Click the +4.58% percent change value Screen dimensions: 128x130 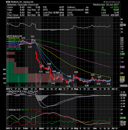point(114,7)
